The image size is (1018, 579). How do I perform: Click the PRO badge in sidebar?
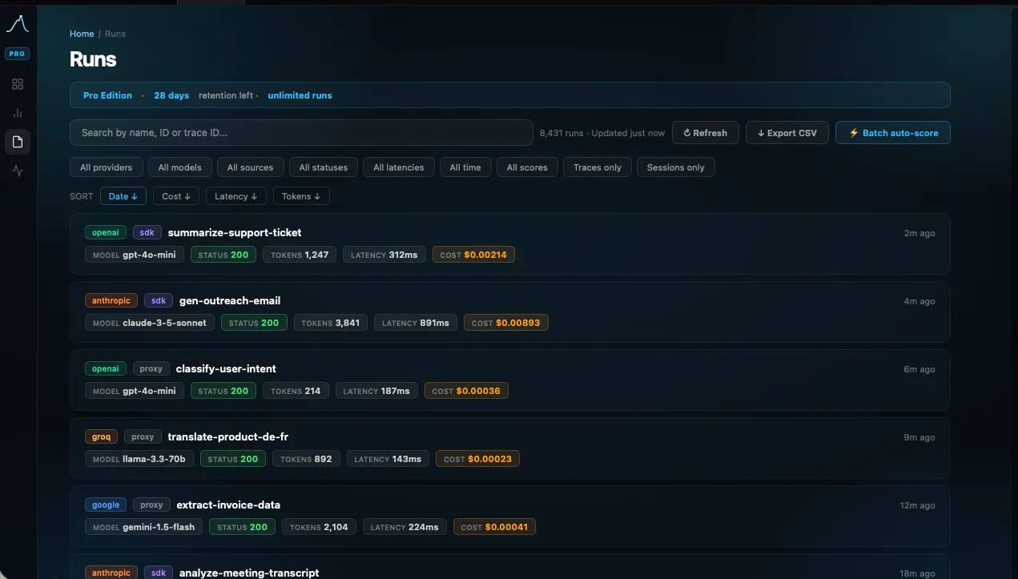click(18, 54)
